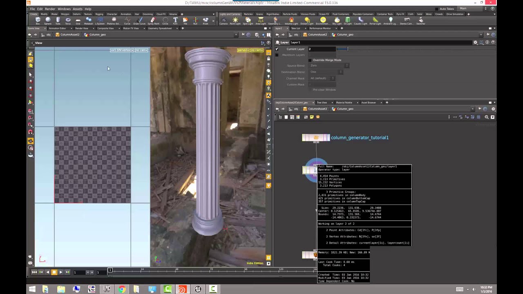Screen dimensions: 523x294
Task: Select the Grid shelf tool
Action: [x=78, y=21]
